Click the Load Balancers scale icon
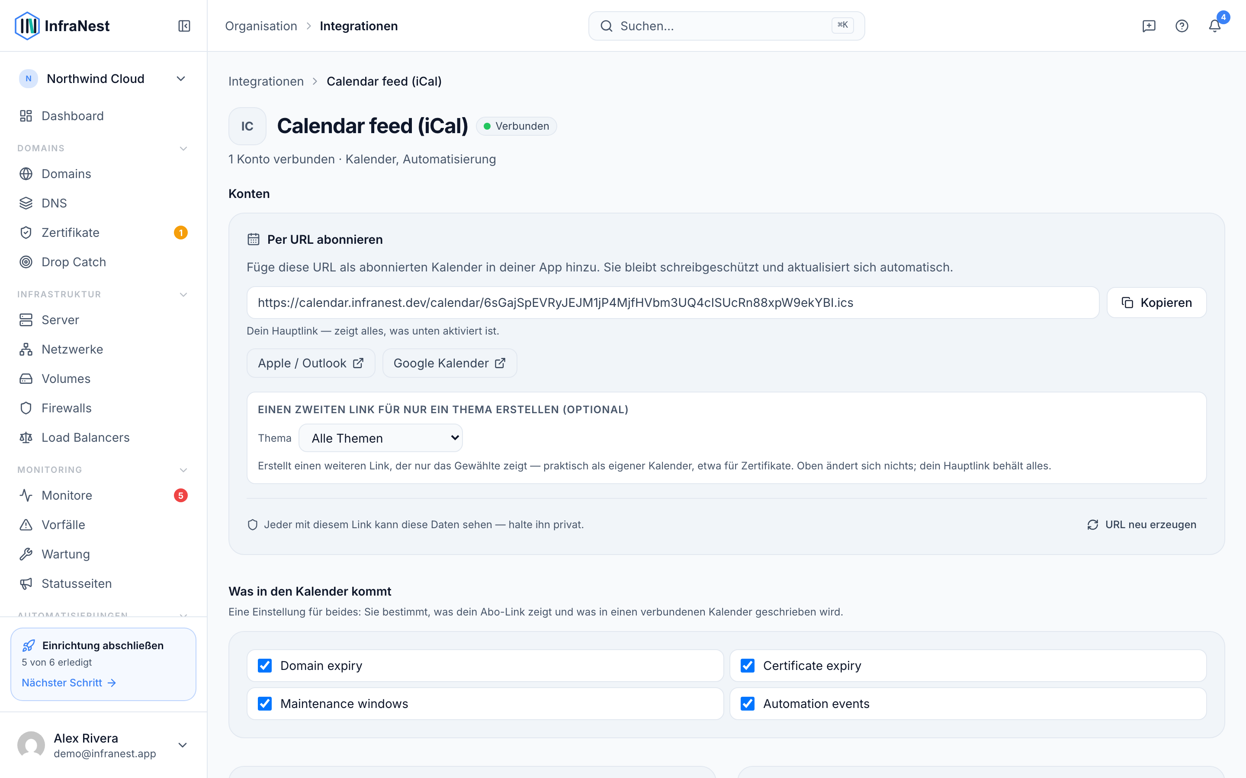This screenshot has width=1246, height=778. (x=26, y=437)
